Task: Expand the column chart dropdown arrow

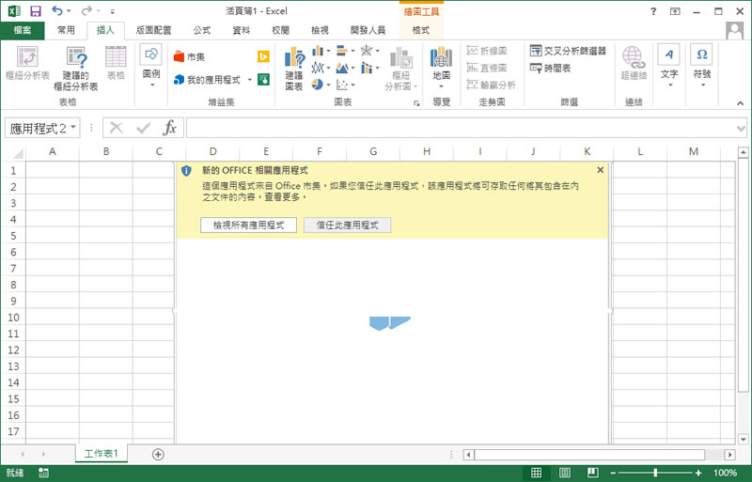Action: coord(328,51)
